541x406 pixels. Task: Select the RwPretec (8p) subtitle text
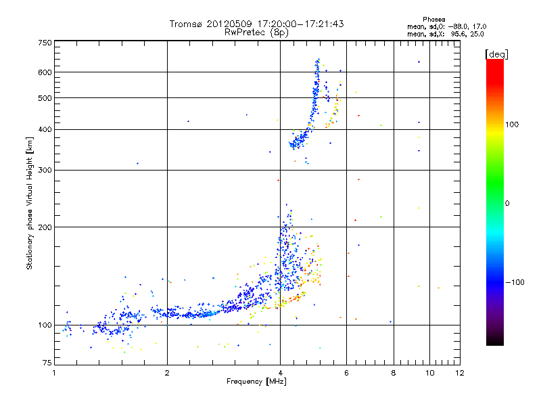click(256, 32)
